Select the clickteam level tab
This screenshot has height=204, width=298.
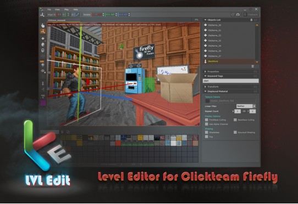[57, 20]
